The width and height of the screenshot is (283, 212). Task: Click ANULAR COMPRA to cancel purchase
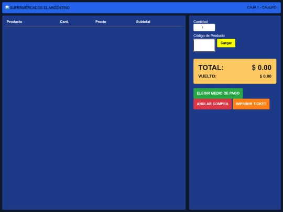(x=212, y=104)
